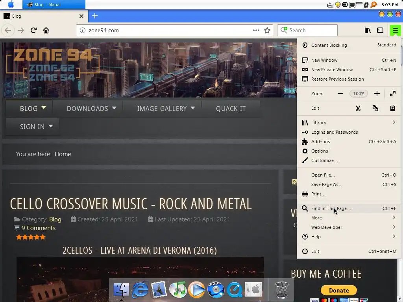Screen dimensions: 403x302
Task: Bookmark this page with the star
Action: coord(267,30)
